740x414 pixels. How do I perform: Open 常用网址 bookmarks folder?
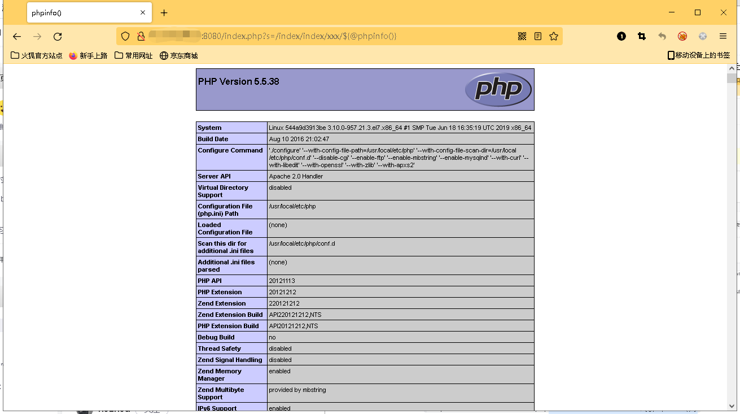click(x=134, y=55)
